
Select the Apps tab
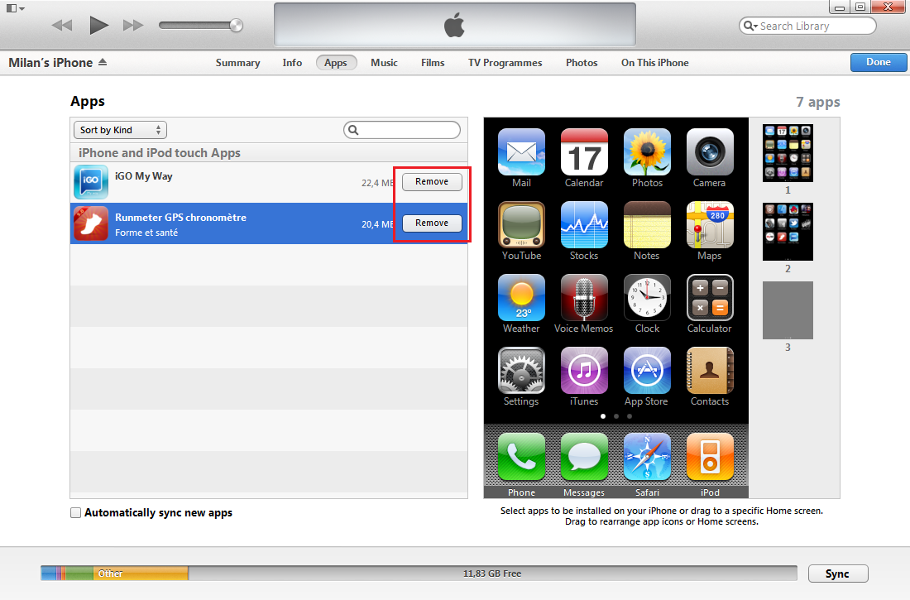point(335,62)
